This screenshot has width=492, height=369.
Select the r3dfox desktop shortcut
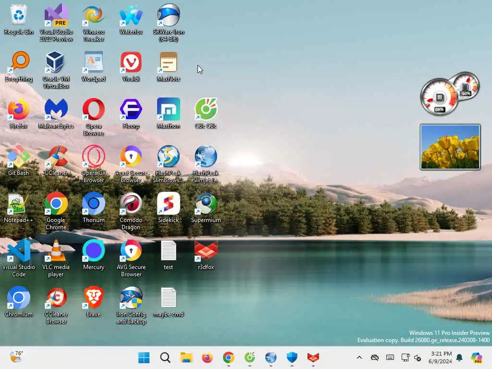[206, 255]
